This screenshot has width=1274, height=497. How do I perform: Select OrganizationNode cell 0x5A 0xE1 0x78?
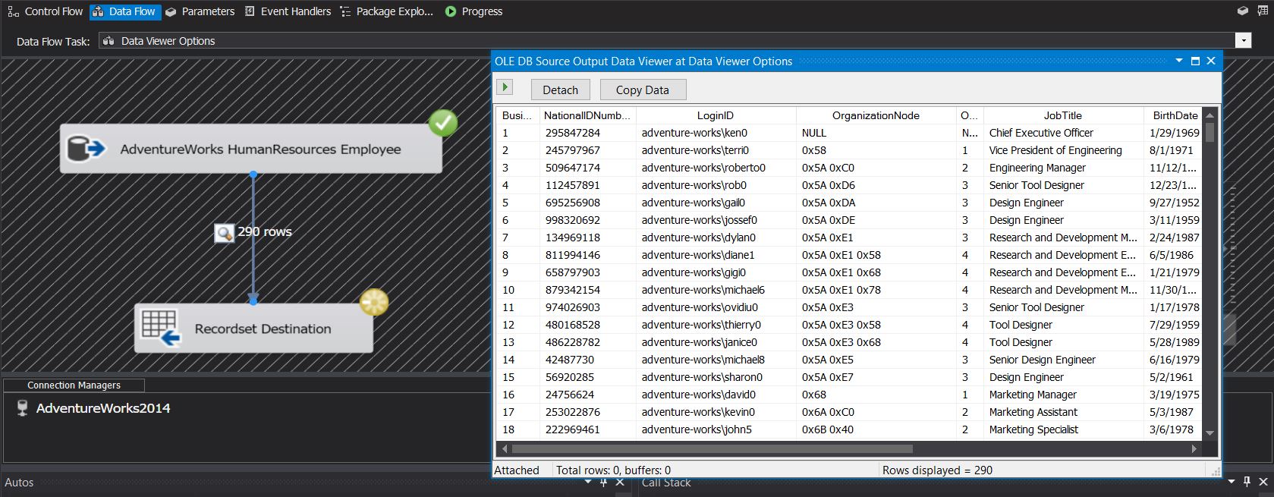[876, 290]
